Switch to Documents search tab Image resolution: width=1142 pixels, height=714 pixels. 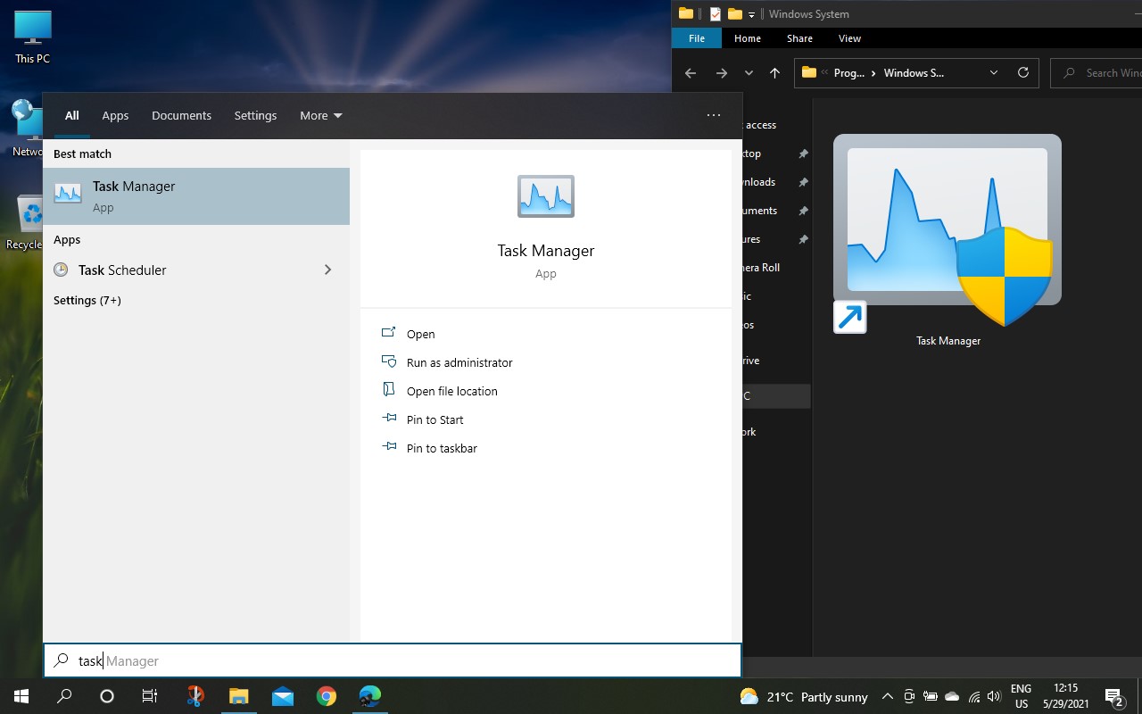click(181, 115)
